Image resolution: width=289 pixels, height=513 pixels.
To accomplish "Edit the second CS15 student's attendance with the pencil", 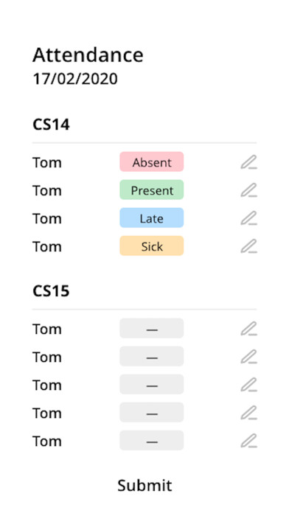I will pyautogui.click(x=249, y=357).
